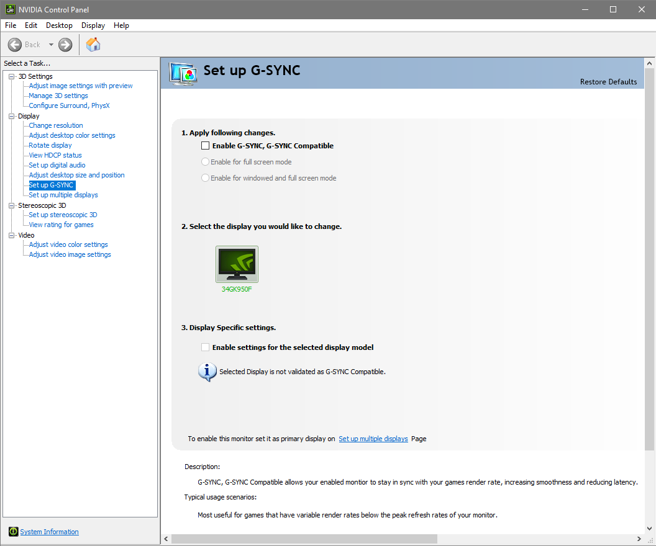Image resolution: width=656 pixels, height=546 pixels.
Task: Open View rating for games
Action: [61, 225]
